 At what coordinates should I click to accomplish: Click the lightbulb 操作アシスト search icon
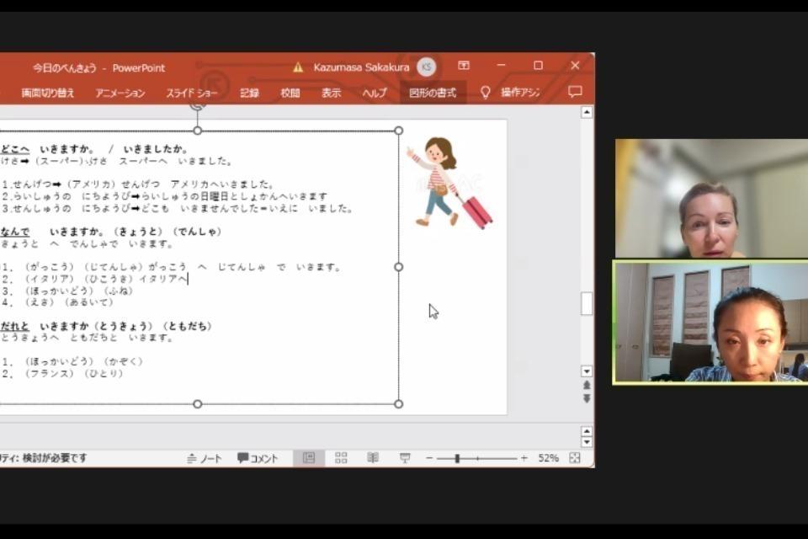[x=486, y=92]
